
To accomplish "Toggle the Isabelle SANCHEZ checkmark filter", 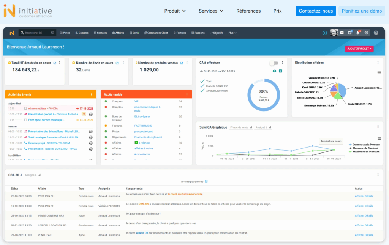I will (202, 86).
